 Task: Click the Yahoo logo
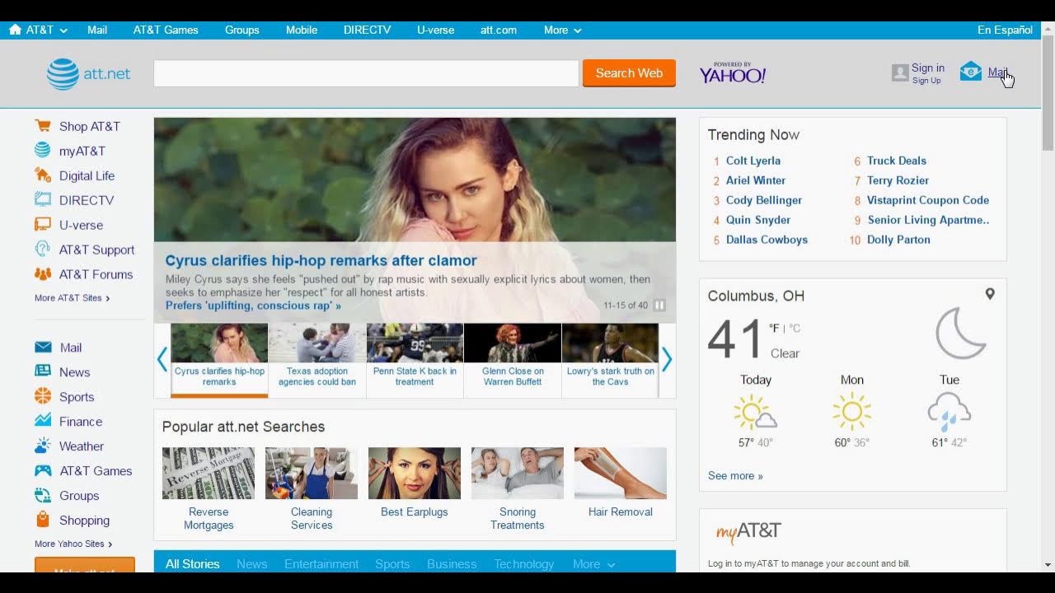point(733,73)
